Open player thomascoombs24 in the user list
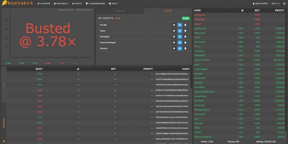Image resolution: width=288 pixels, height=144 pixels. tap(203, 137)
